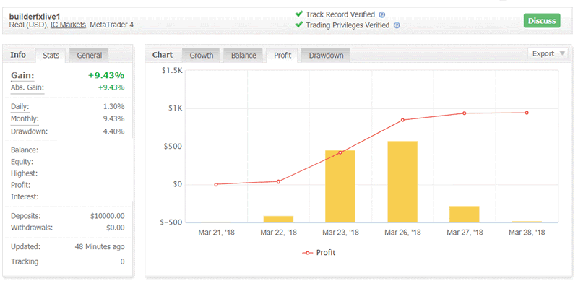The width and height of the screenshot is (578, 294).
Task: Open the IC Markets broker link
Action: point(69,25)
